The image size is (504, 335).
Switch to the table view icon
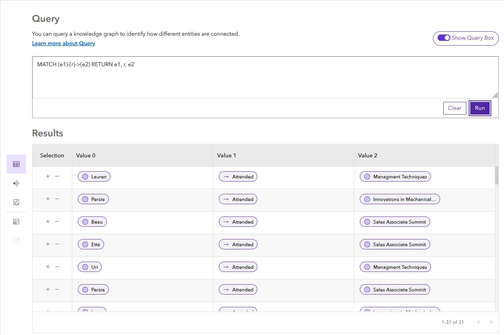coord(16,164)
